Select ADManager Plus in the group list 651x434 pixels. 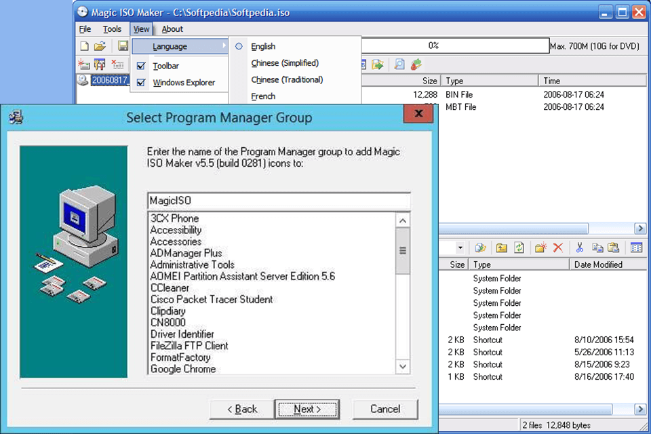186,254
